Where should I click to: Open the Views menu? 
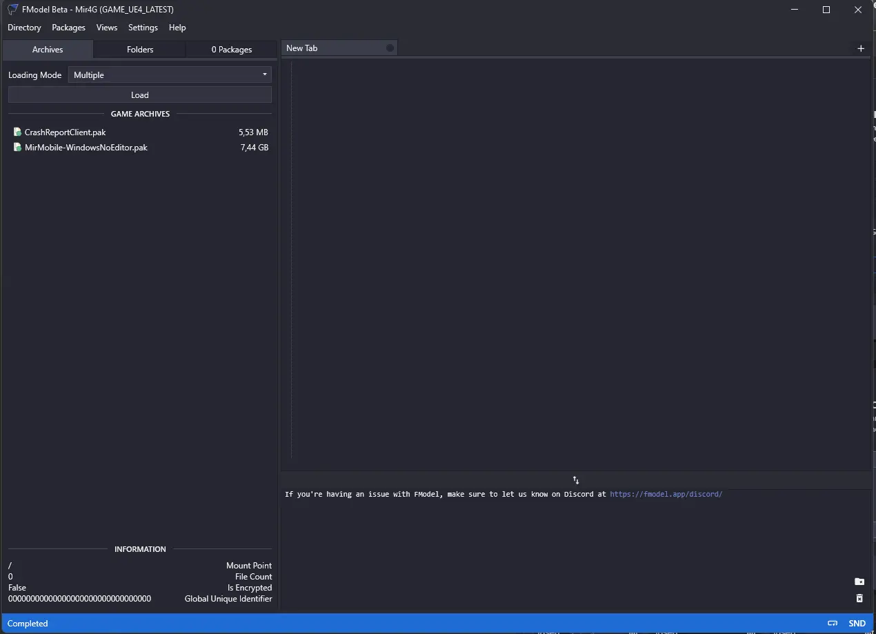(107, 28)
